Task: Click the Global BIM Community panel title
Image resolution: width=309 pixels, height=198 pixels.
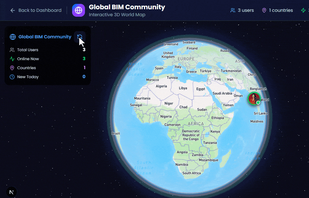Action: (x=45, y=37)
